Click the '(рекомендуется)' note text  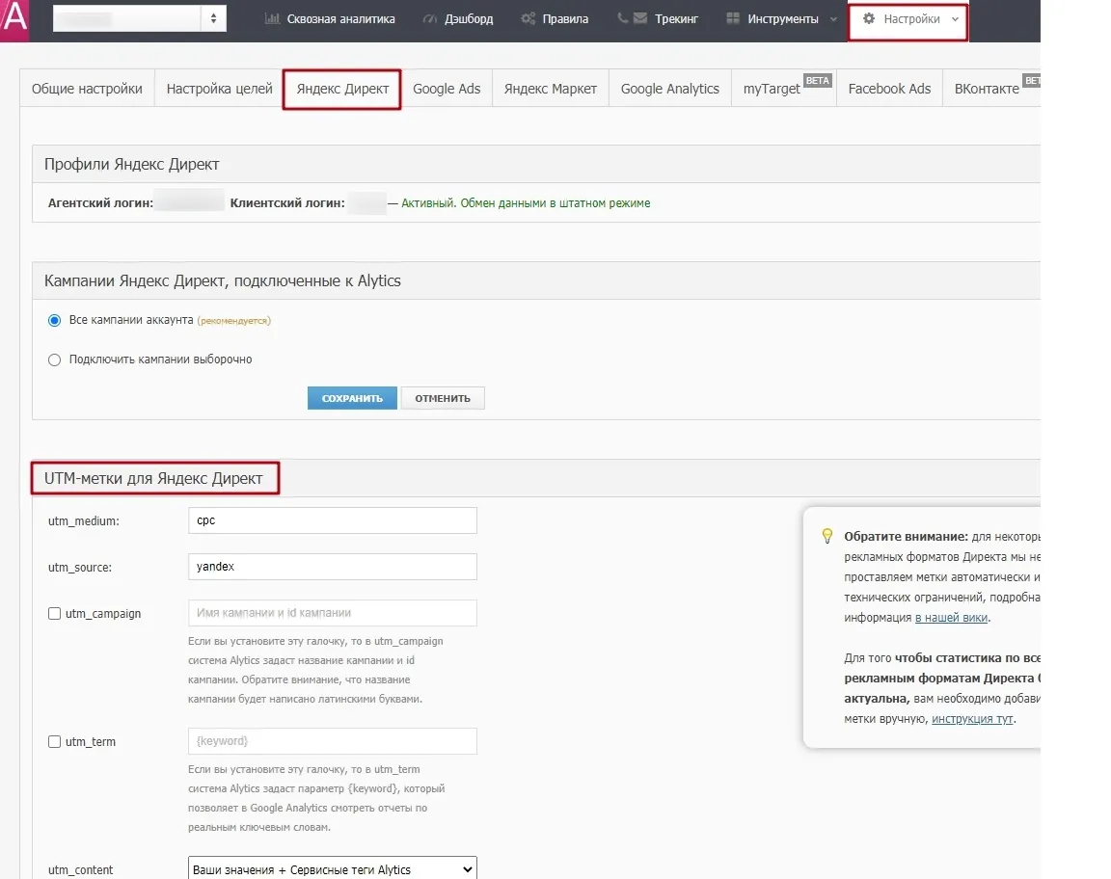point(233,321)
